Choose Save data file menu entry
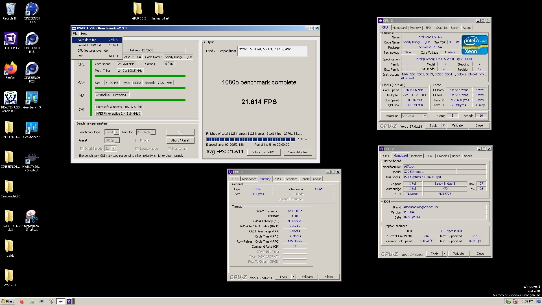 point(97,40)
